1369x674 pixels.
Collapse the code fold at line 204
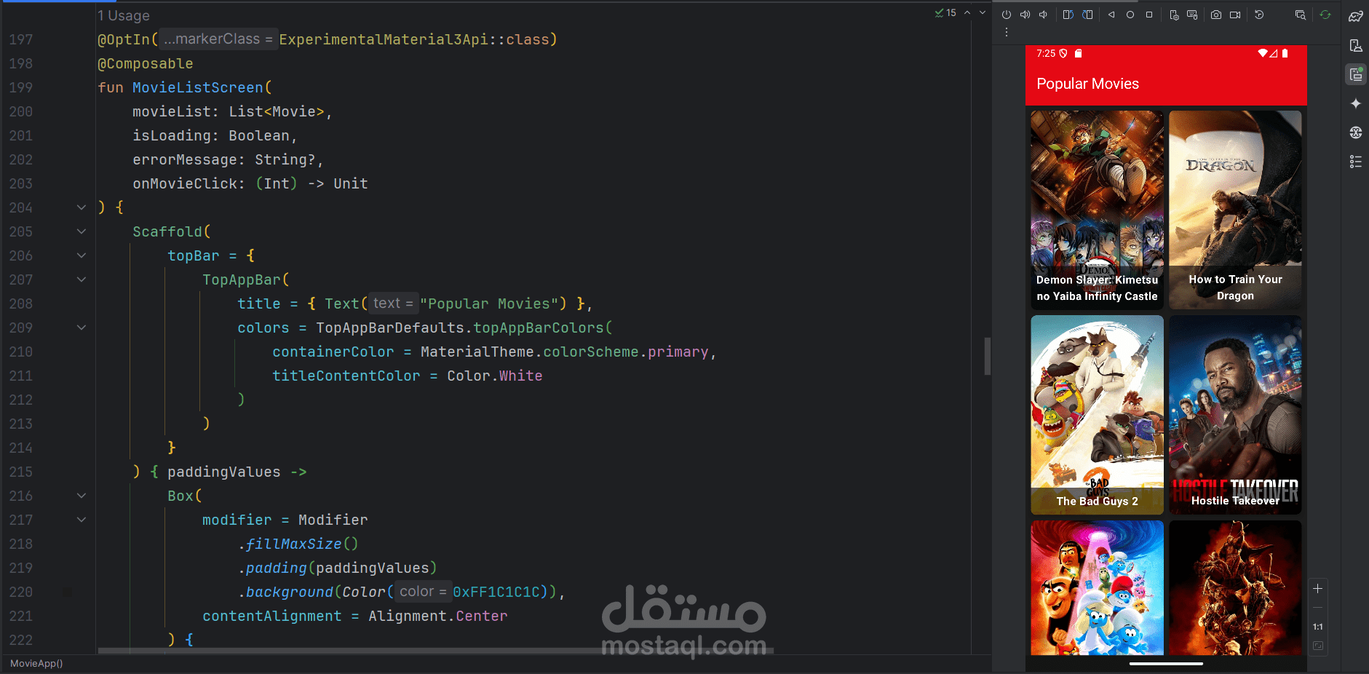point(82,207)
